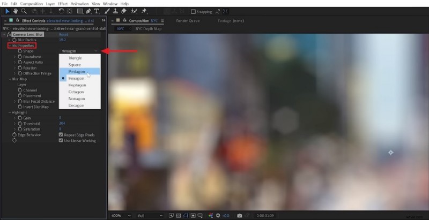This screenshot has height=220, width=429.
Task: Select the Roto Brush tool
Action: tap(134, 11)
